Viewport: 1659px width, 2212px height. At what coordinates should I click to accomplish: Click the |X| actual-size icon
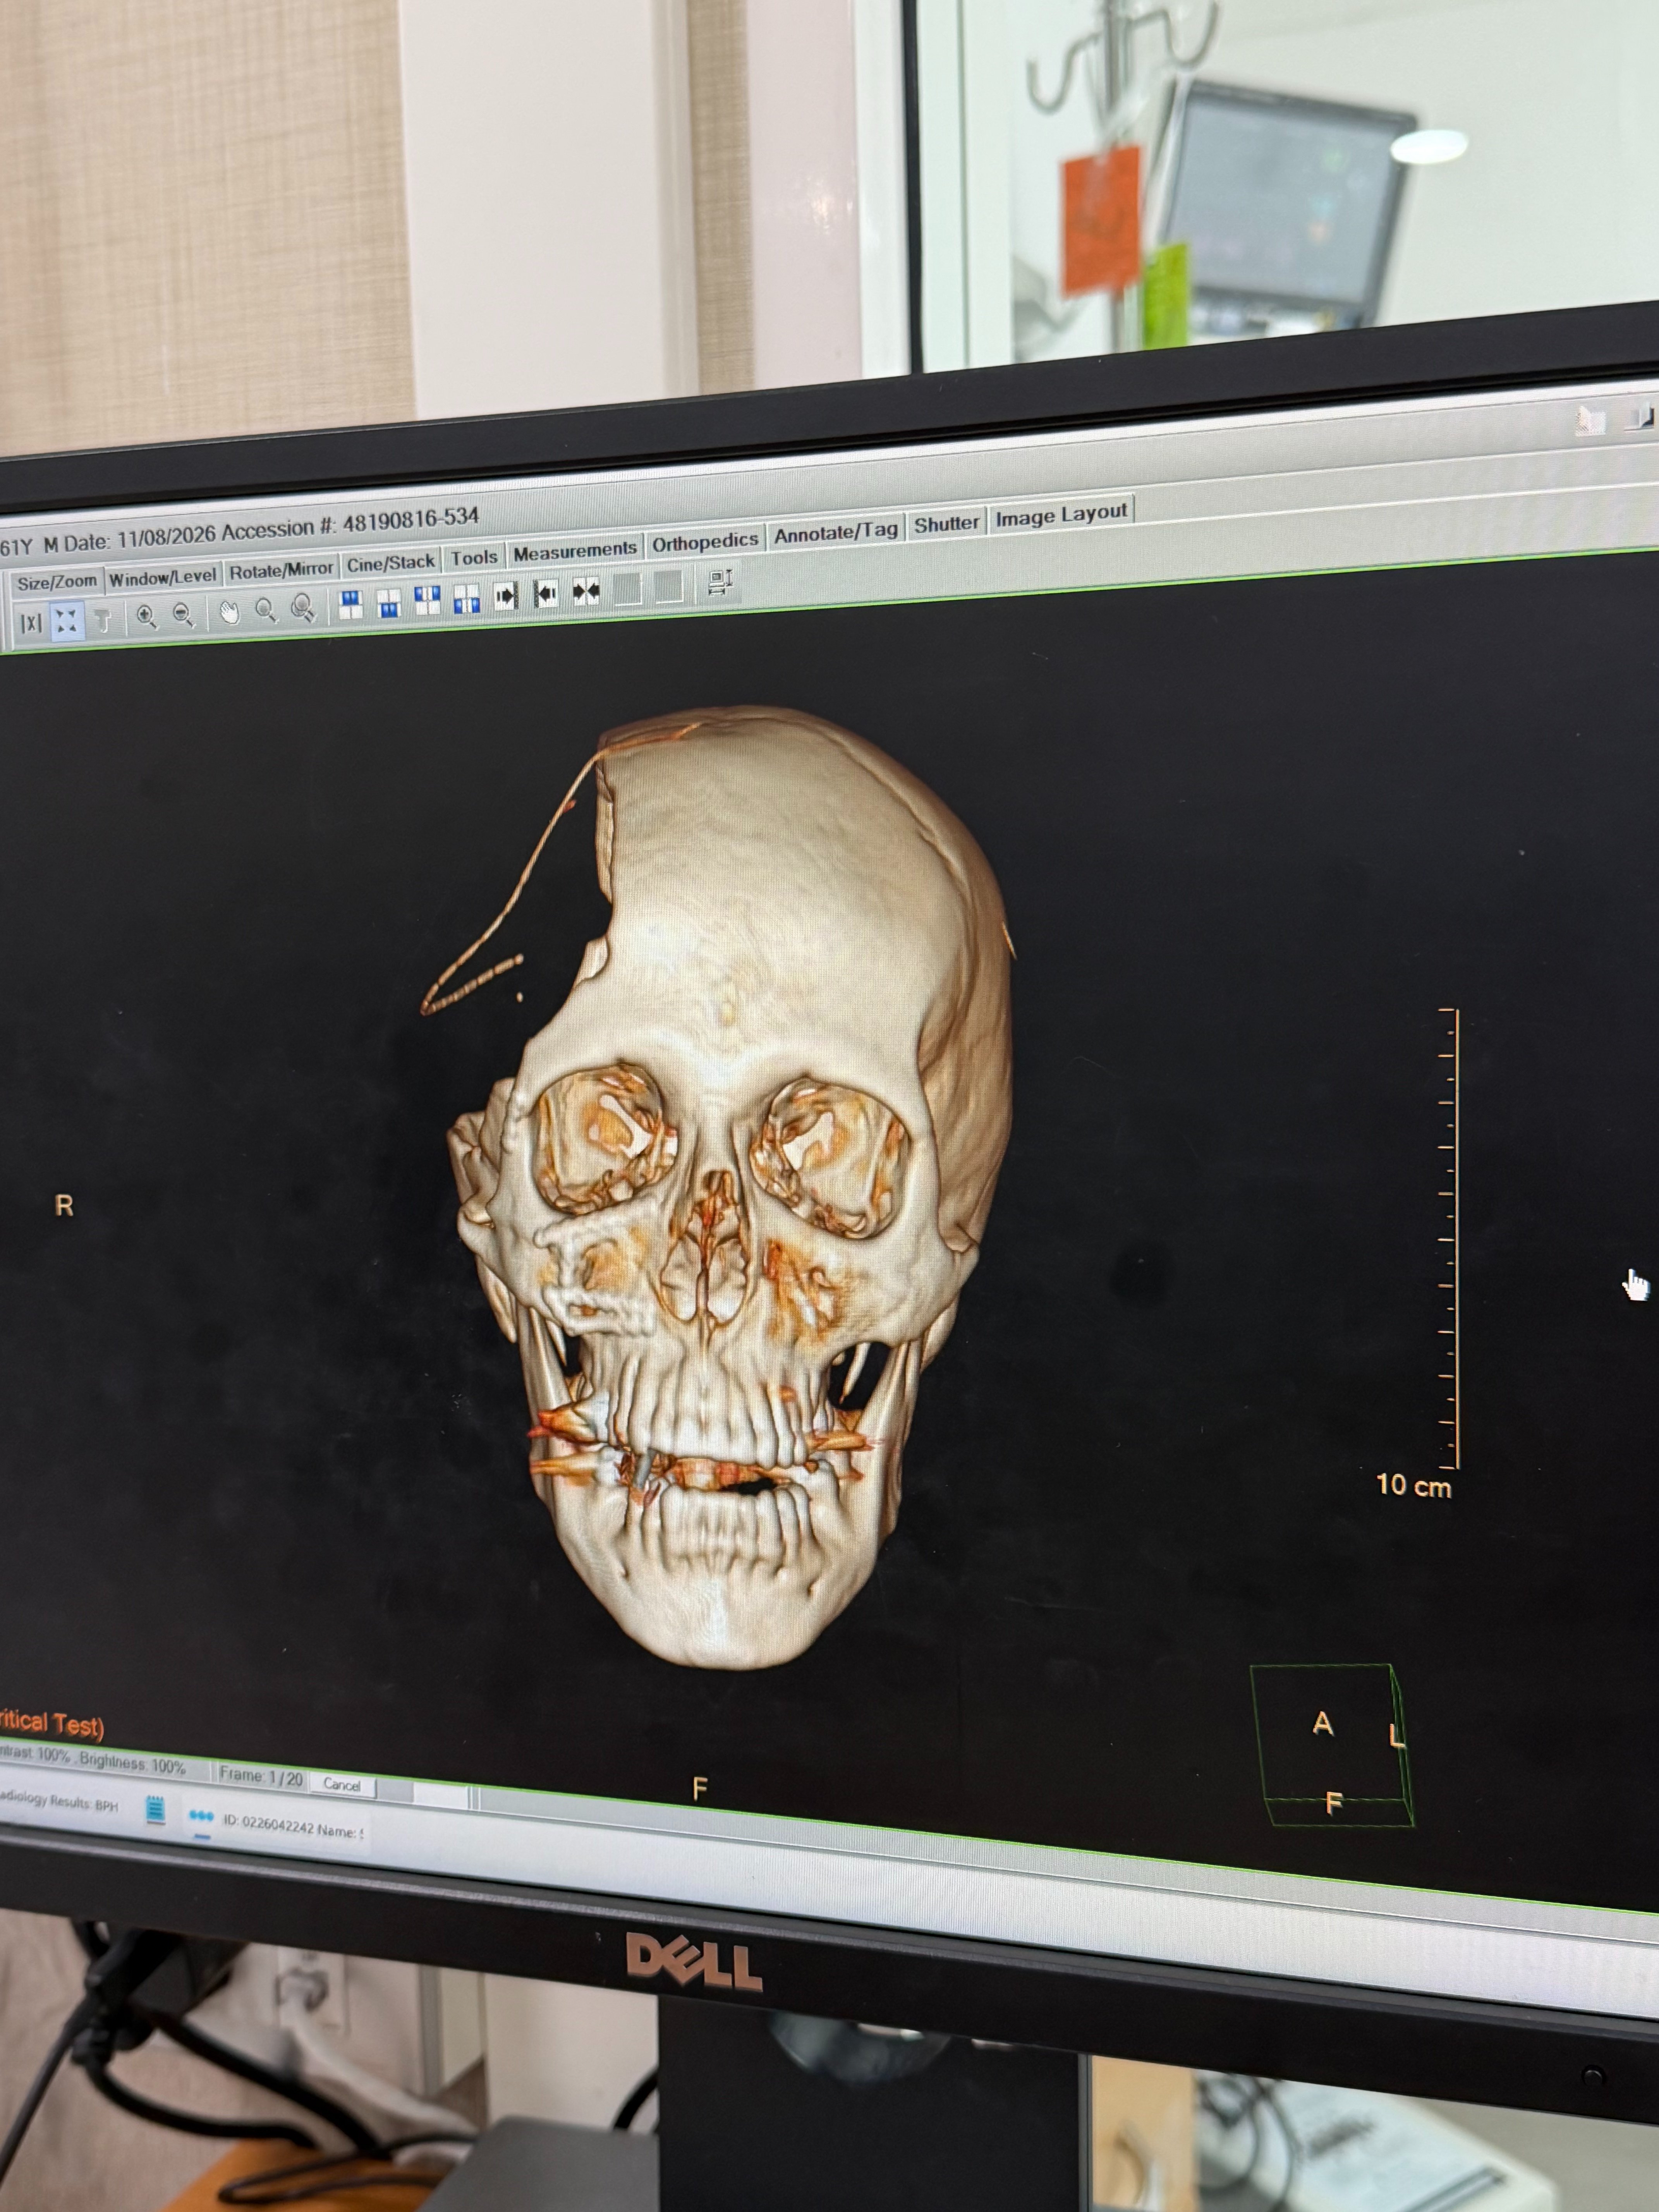coord(31,623)
